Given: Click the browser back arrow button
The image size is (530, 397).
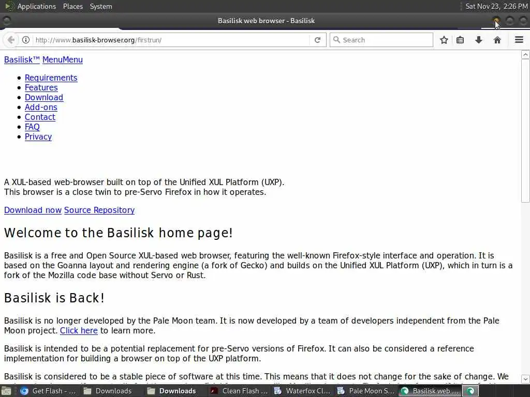Looking at the screenshot, I should click(x=11, y=40).
